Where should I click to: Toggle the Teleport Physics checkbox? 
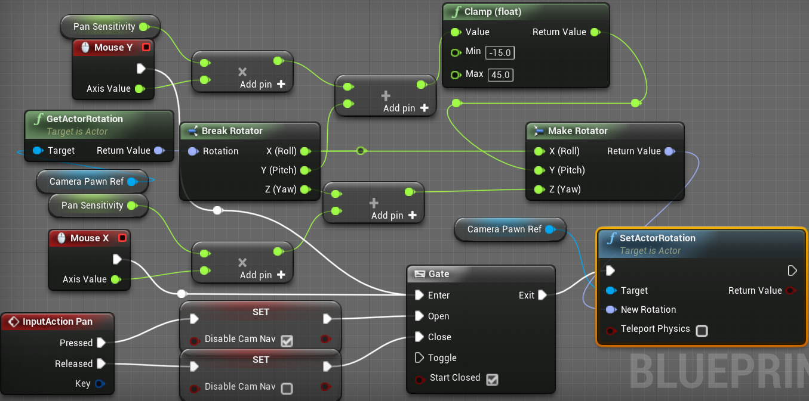(702, 331)
